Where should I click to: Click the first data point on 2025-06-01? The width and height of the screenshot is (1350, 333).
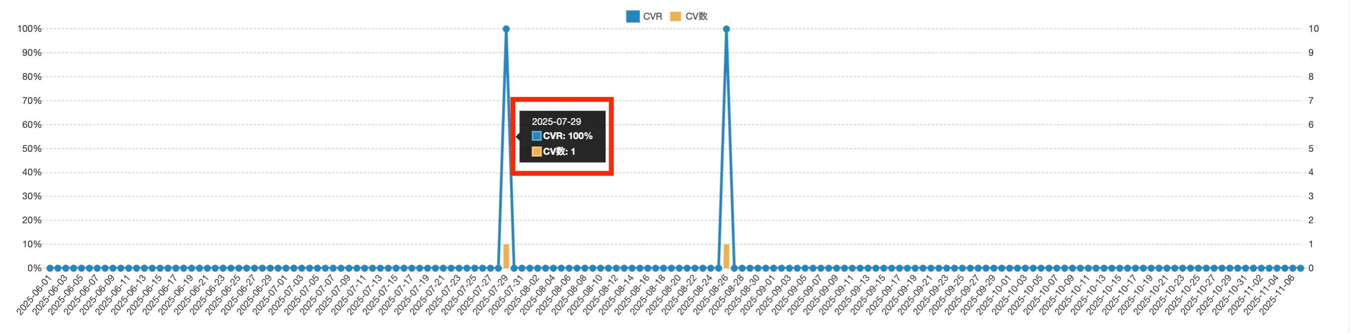[x=50, y=268]
